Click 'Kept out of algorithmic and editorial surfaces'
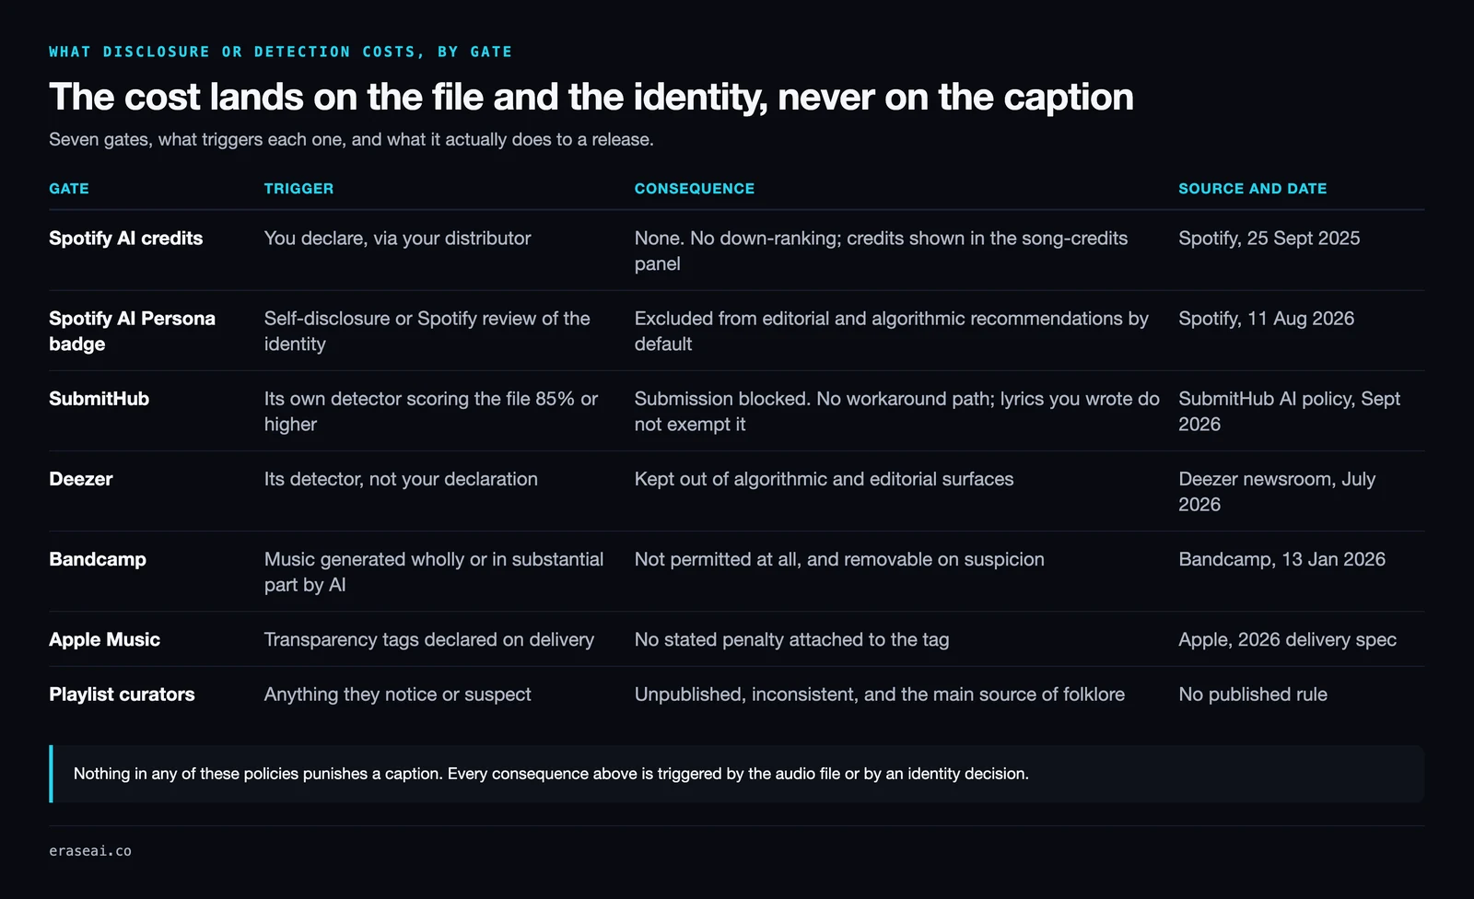 [x=824, y=479]
